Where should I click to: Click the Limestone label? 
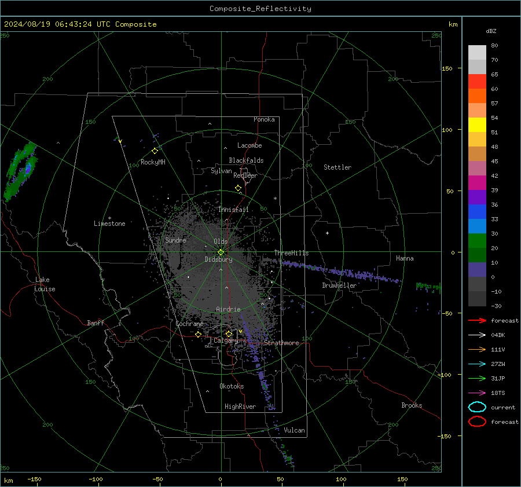click(109, 224)
